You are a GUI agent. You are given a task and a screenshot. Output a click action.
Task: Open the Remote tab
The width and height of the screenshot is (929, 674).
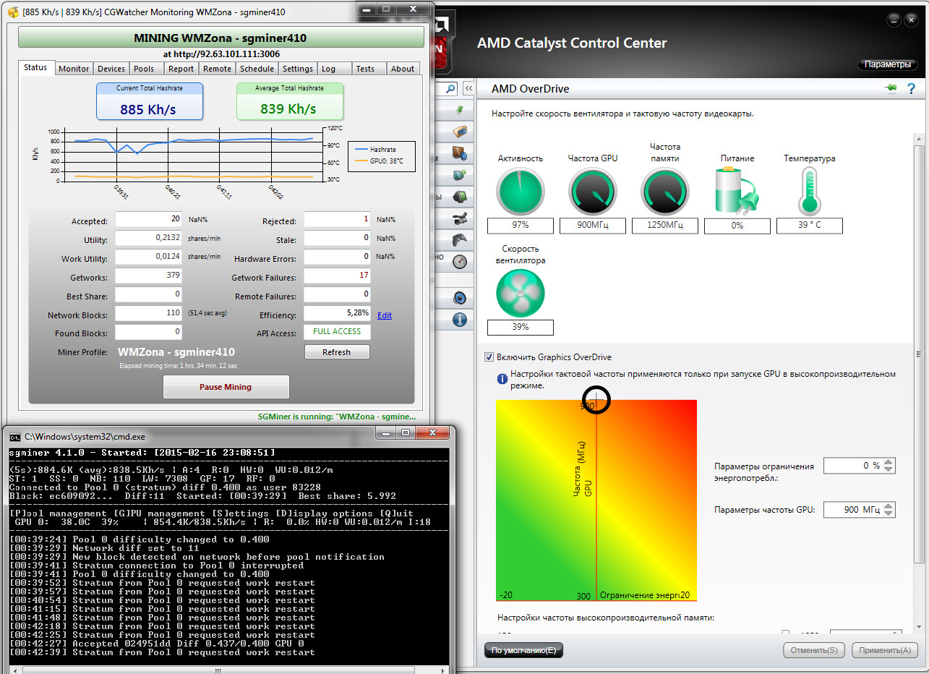click(x=217, y=69)
